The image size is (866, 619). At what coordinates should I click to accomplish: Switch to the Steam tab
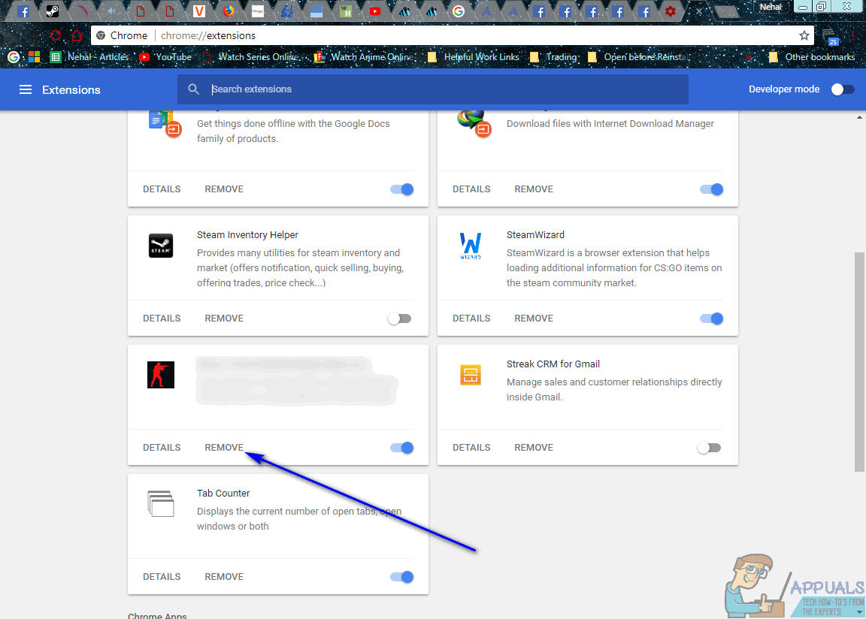(53, 11)
